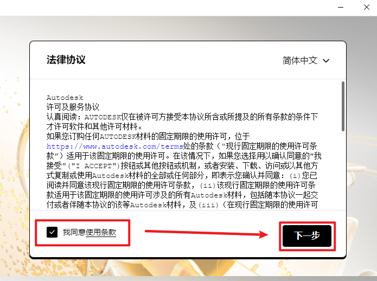Click the Autodesk line at the top of the agreement
This screenshot has height=281, width=377.
[x=65, y=98]
